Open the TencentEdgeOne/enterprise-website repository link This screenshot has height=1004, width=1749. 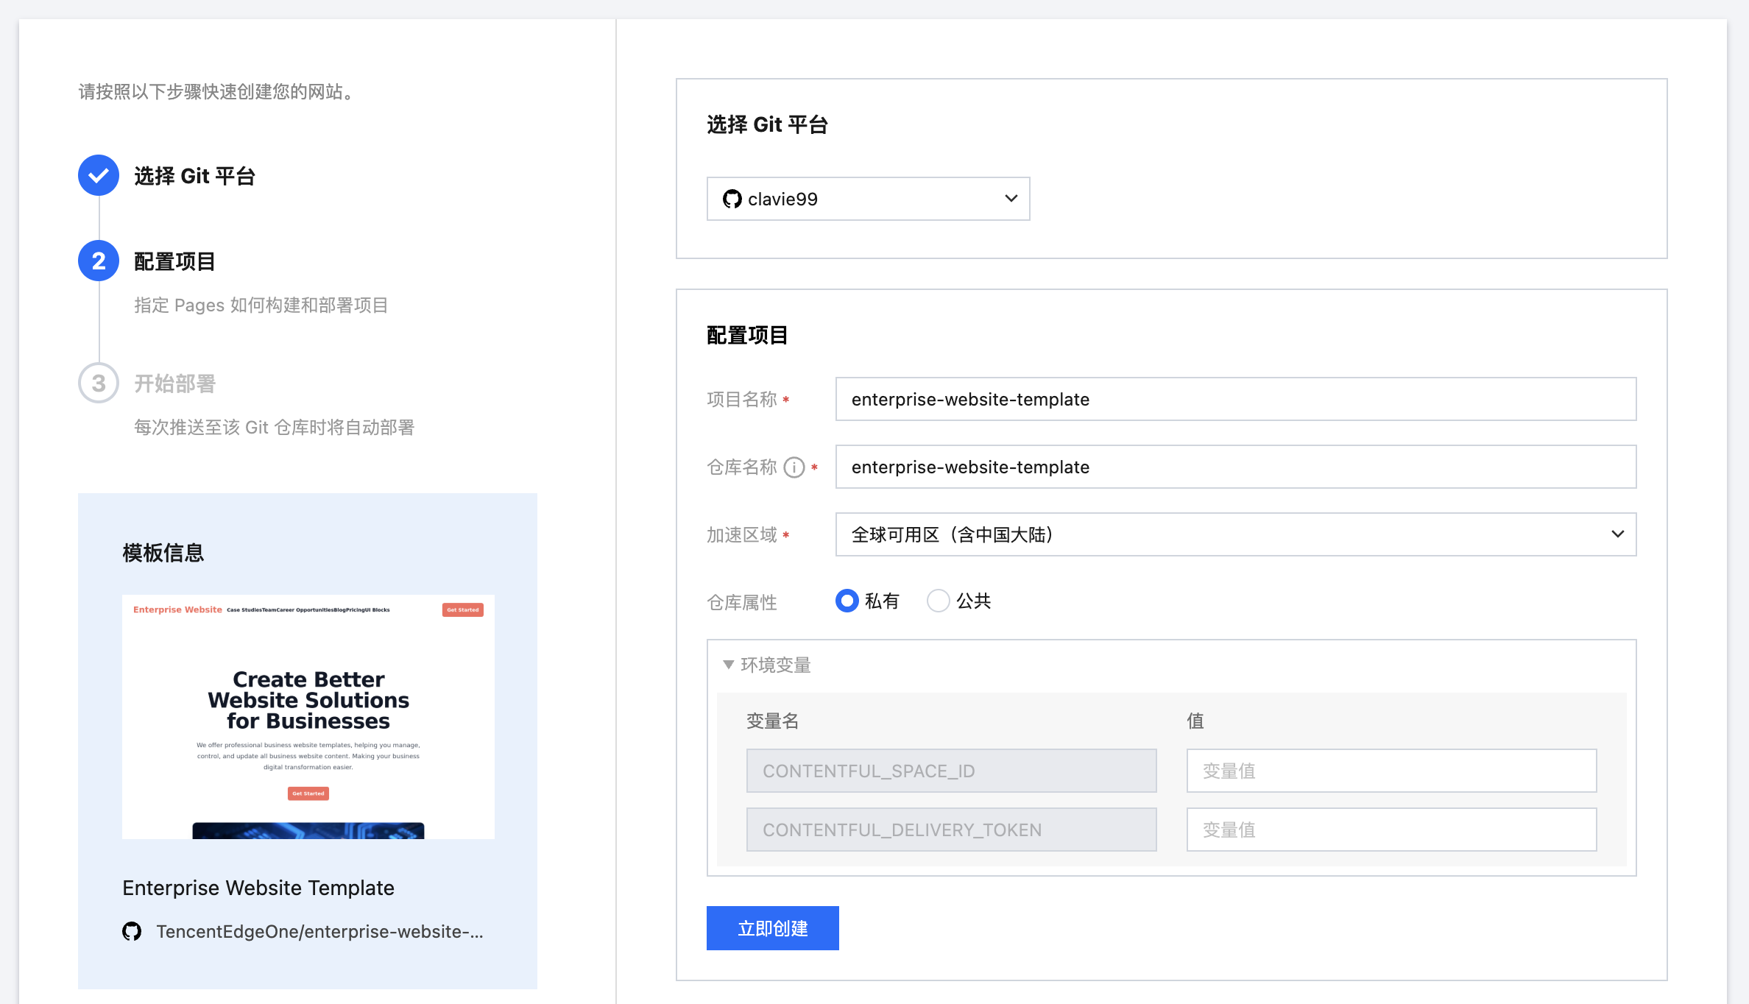coord(319,932)
